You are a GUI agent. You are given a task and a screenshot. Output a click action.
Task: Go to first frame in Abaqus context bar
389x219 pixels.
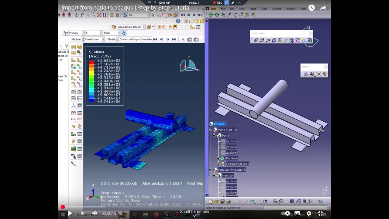point(155,39)
